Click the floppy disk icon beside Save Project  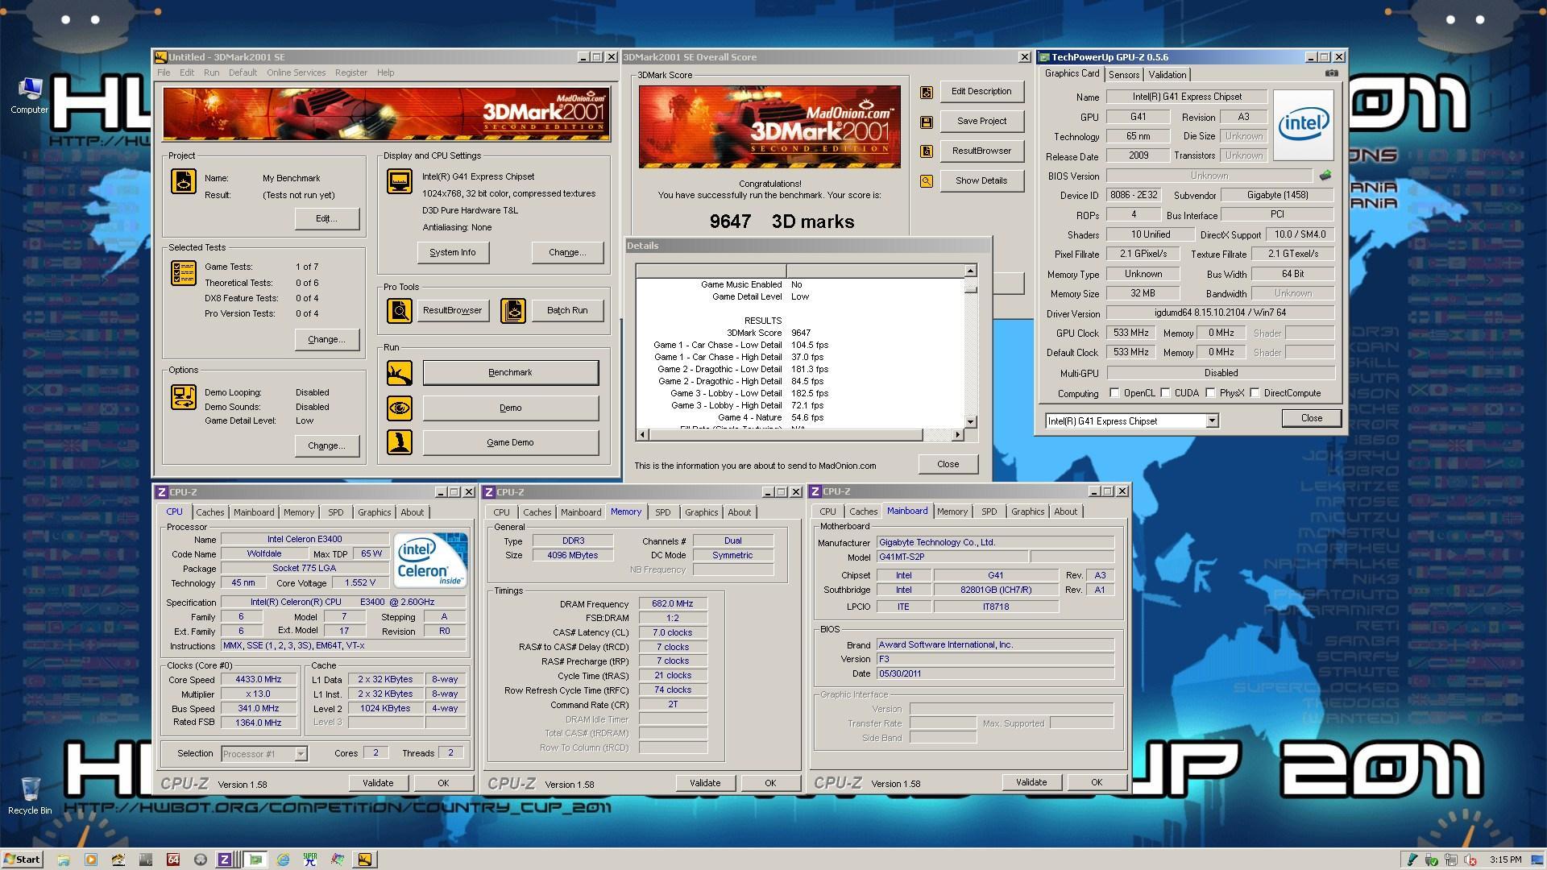(927, 122)
